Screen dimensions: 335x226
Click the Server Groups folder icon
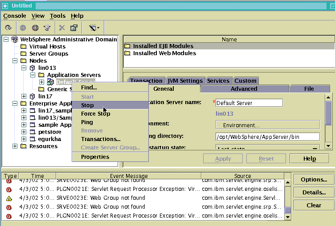coord(23,53)
